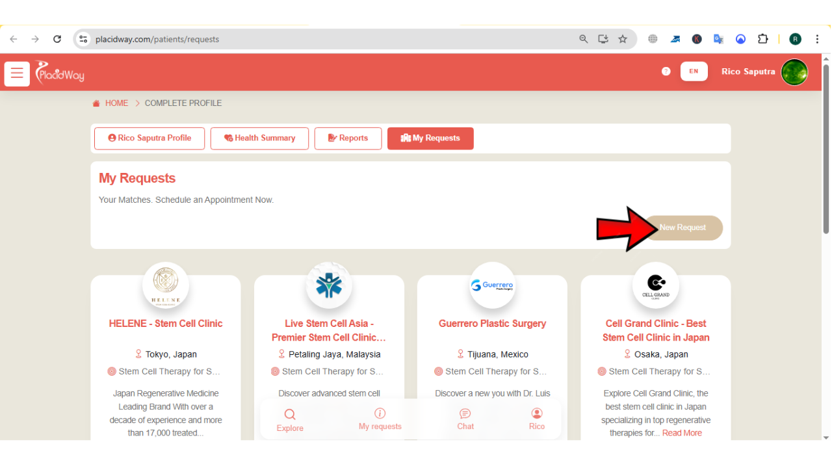Open the hamburger menu in header

click(x=17, y=73)
